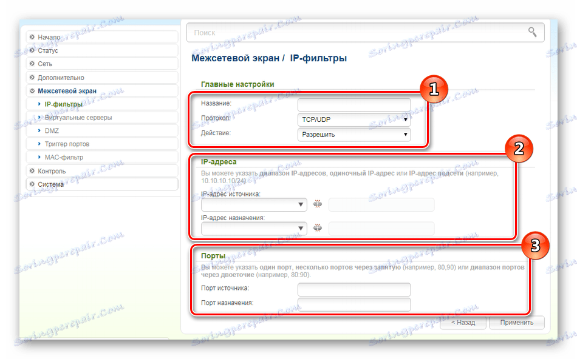This screenshot has width=577, height=359.
Task: Open the Действие Разрешить dropdown
Action: (354, 135)
